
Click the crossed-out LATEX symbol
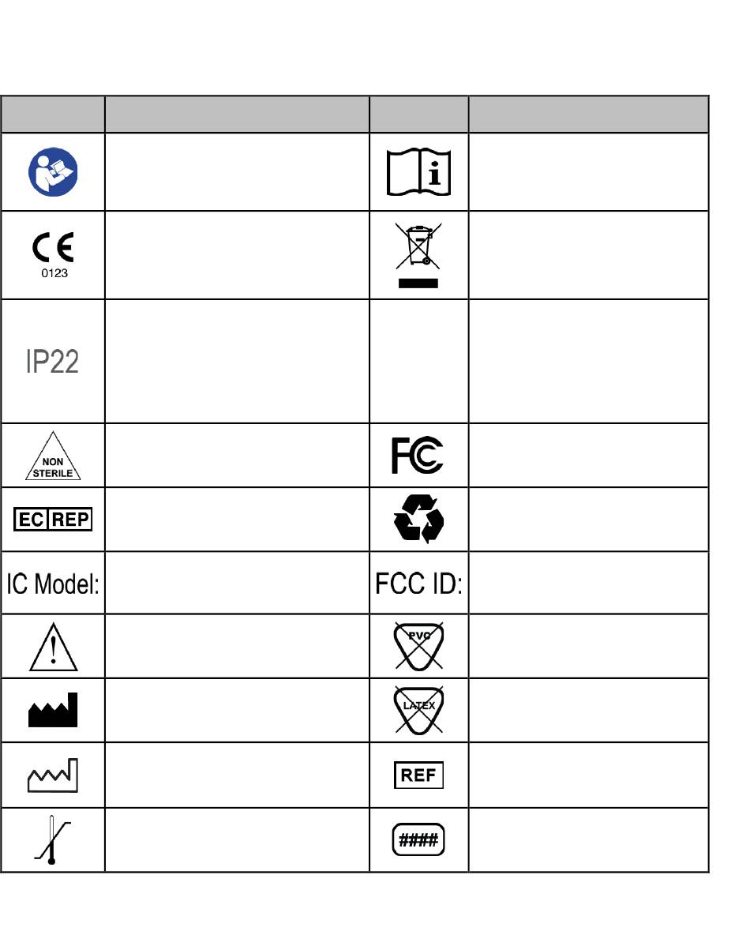(x=418, y=710)
